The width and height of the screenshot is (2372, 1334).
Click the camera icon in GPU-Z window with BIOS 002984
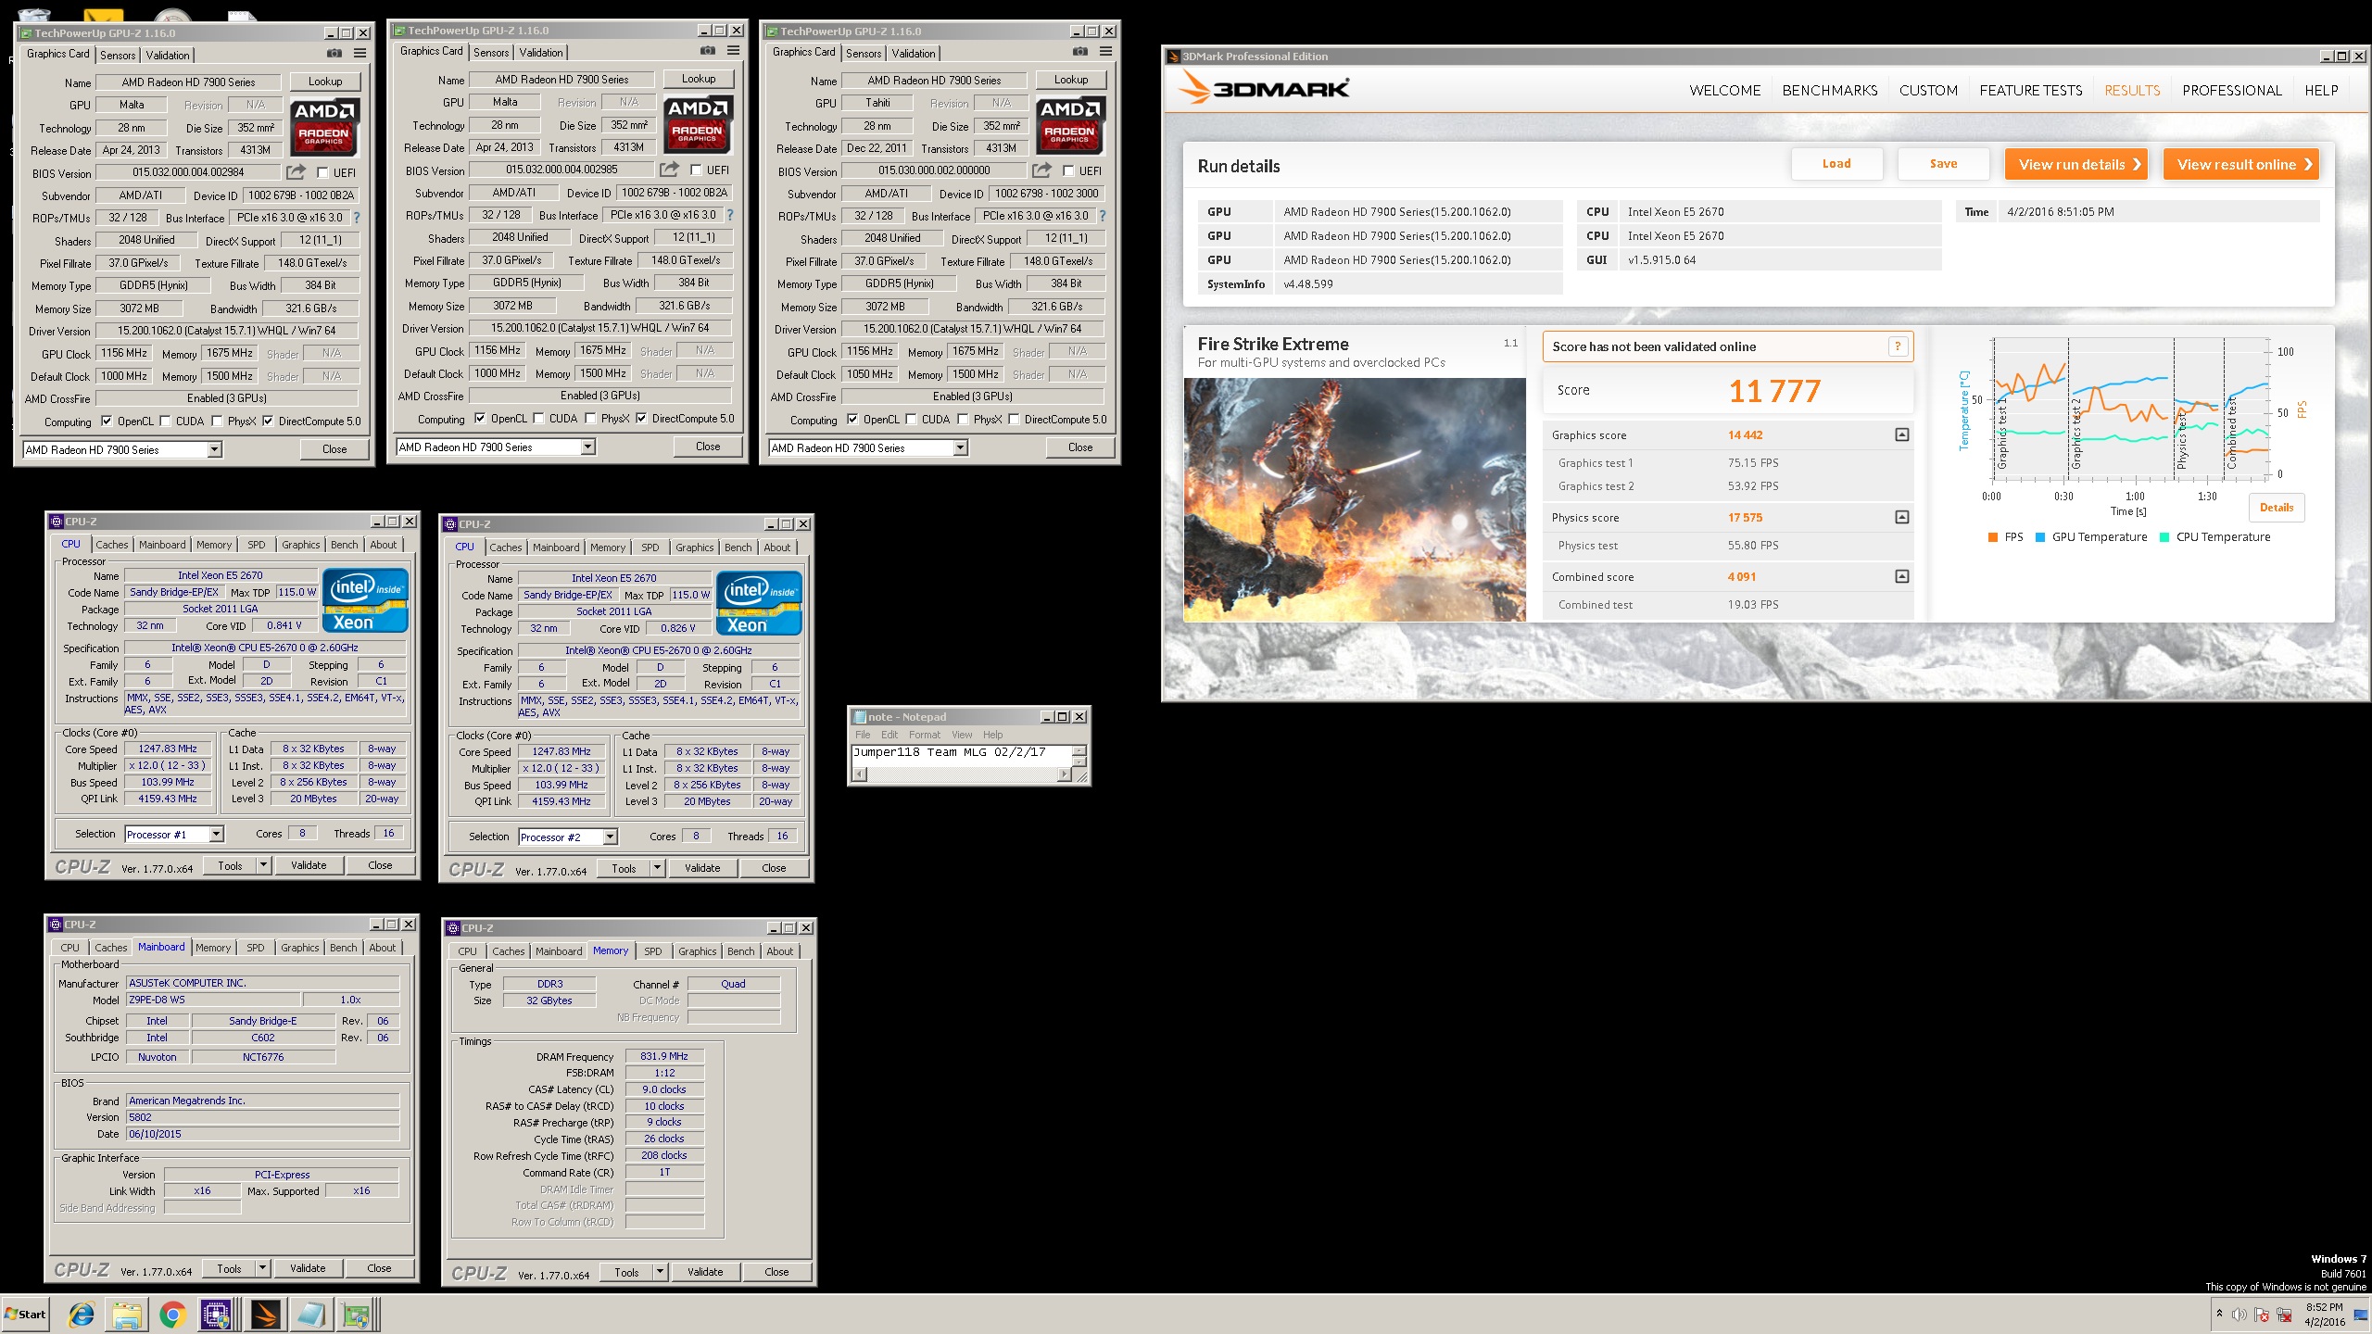pos(334,53)
